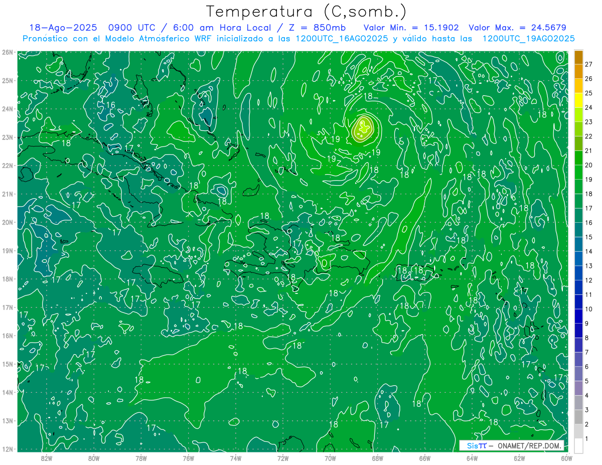Click initialization time "1200UTC_16AGO2025"
The height and width of the screenshot is (465, 602).
click(x=342, y=38)
